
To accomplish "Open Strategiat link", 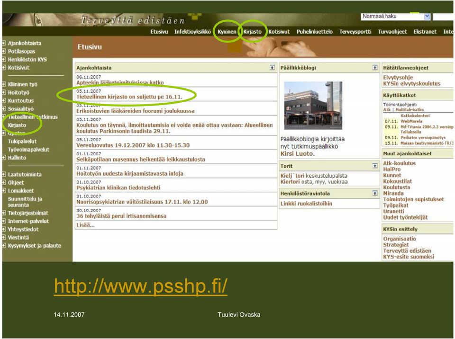I will pos(396,245).
